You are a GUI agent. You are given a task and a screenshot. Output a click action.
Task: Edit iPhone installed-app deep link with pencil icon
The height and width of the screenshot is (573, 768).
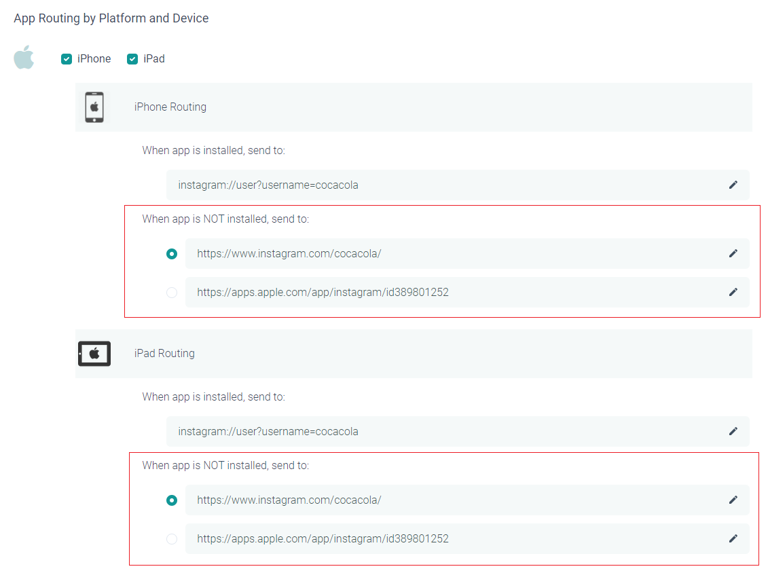tap(733, 185)
